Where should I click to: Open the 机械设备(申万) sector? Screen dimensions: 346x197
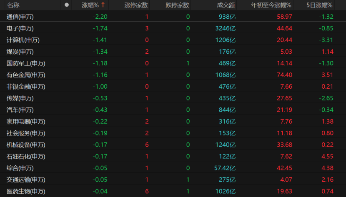[26, 145]
